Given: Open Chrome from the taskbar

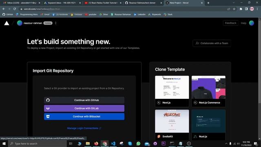Looking at the screenshot, I should point(105,143).
